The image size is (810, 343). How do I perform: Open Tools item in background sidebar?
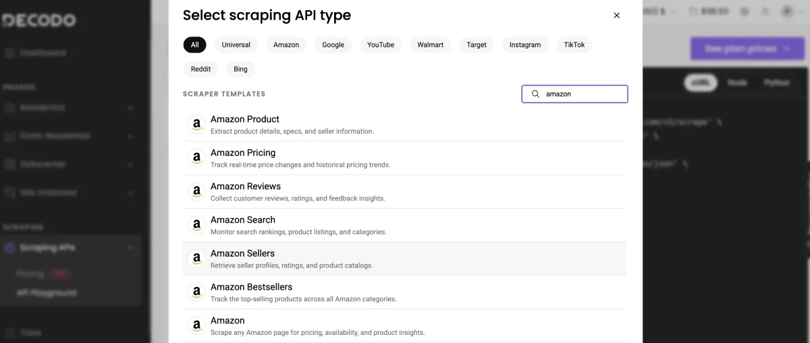click(31, 333)
